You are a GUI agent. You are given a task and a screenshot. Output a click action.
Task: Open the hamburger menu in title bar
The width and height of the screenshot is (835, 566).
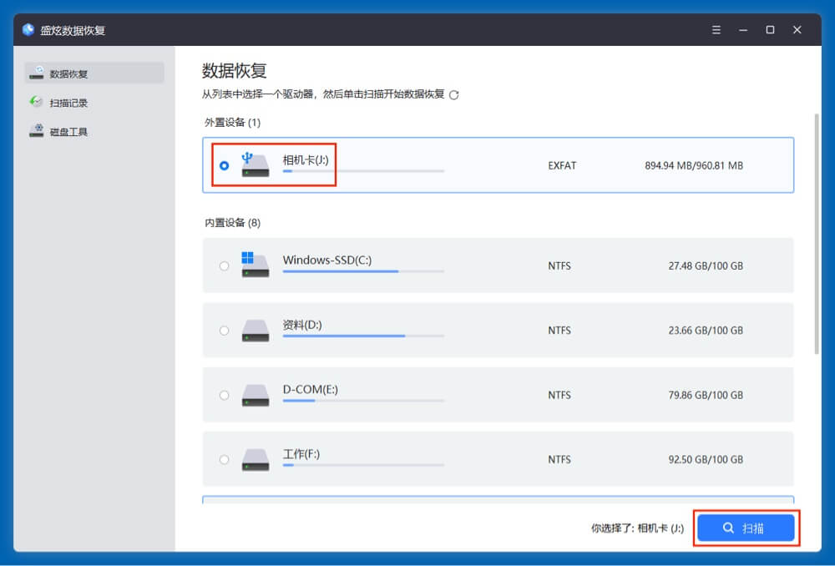point(716,30)
